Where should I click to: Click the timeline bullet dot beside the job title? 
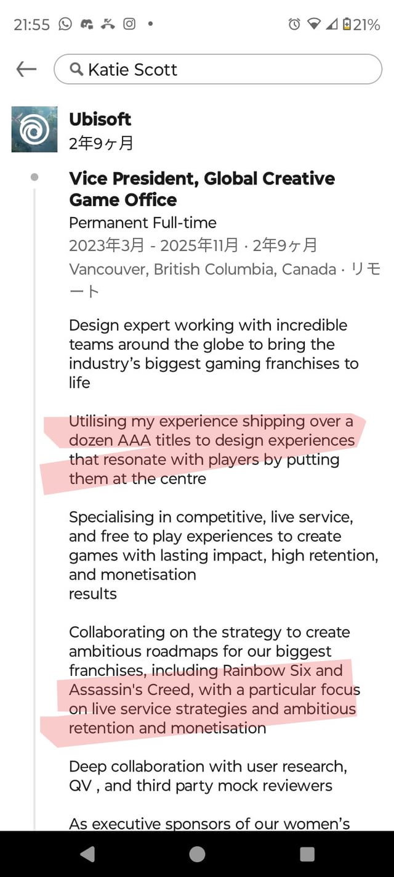[x=34, y=178]
